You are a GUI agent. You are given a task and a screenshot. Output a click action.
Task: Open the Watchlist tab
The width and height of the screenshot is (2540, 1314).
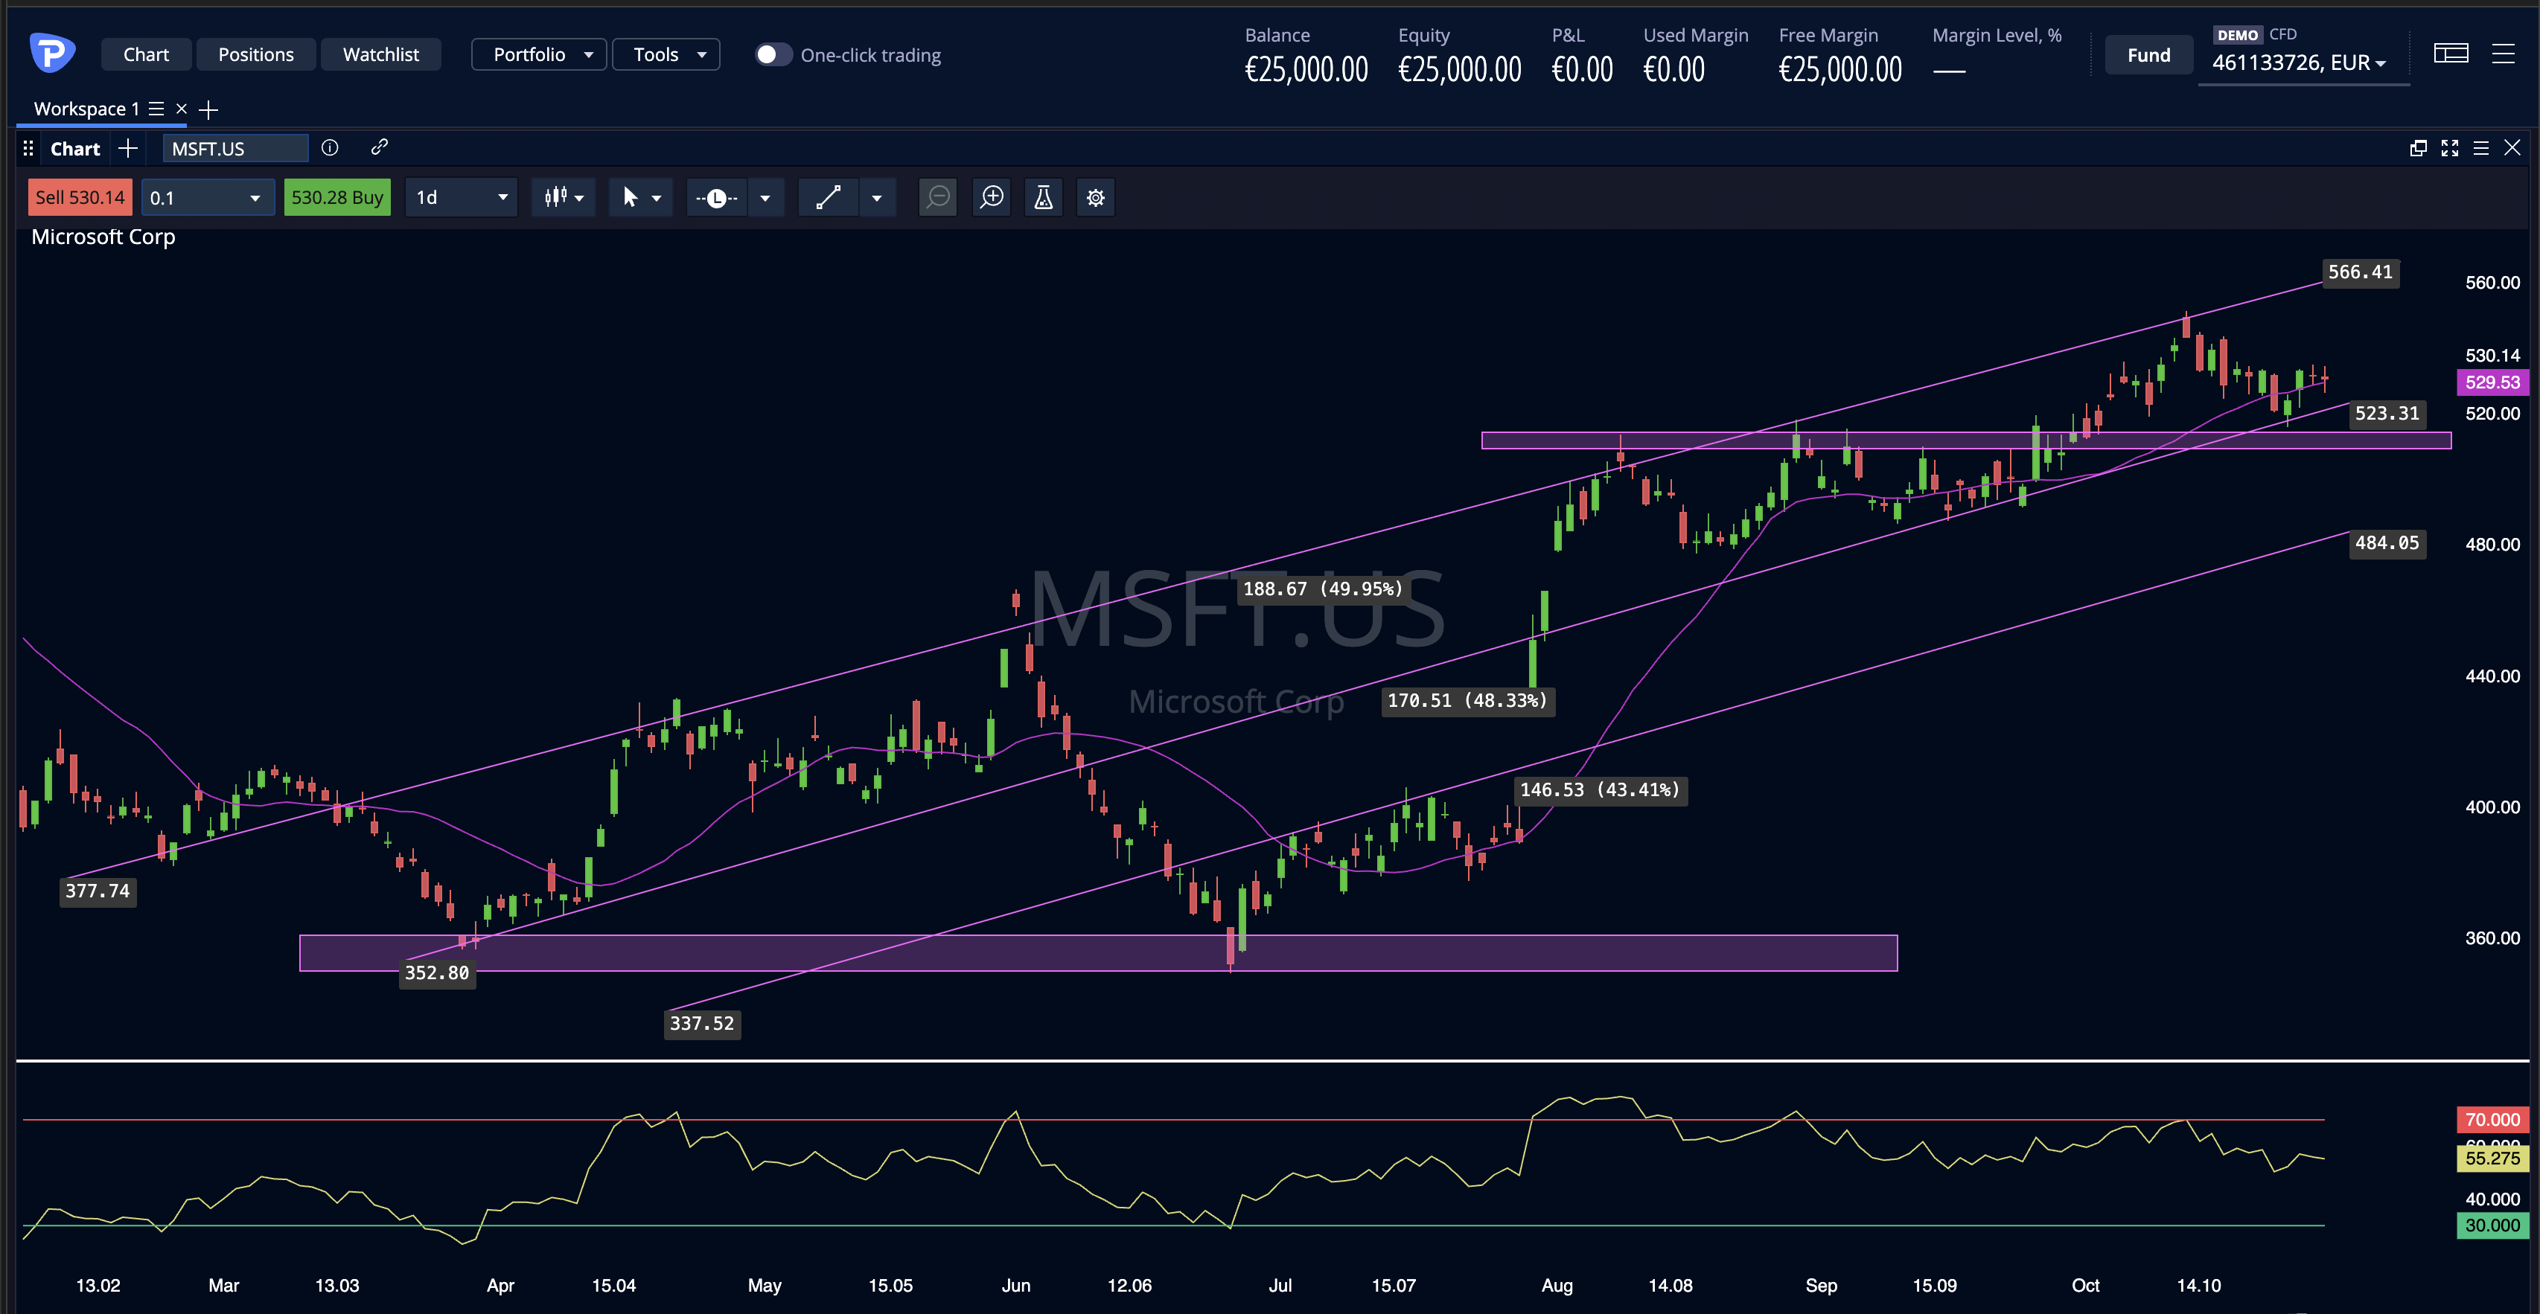pyautogui.click(x=380, y=54)
